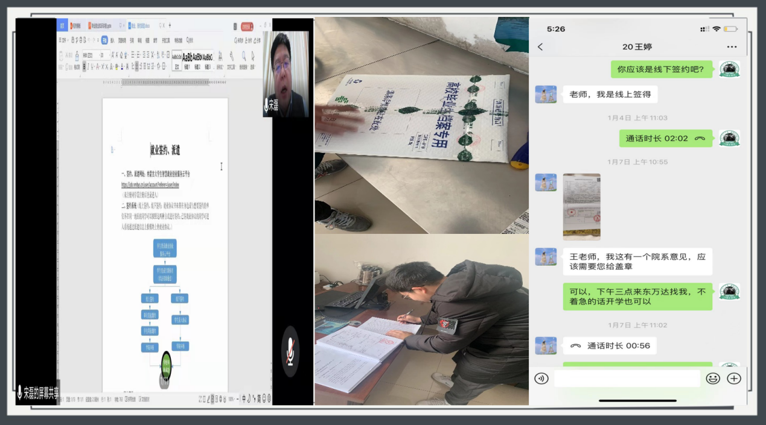Tap the WeChat back arrow
766x425 pixels.
(x=540, y=47)
